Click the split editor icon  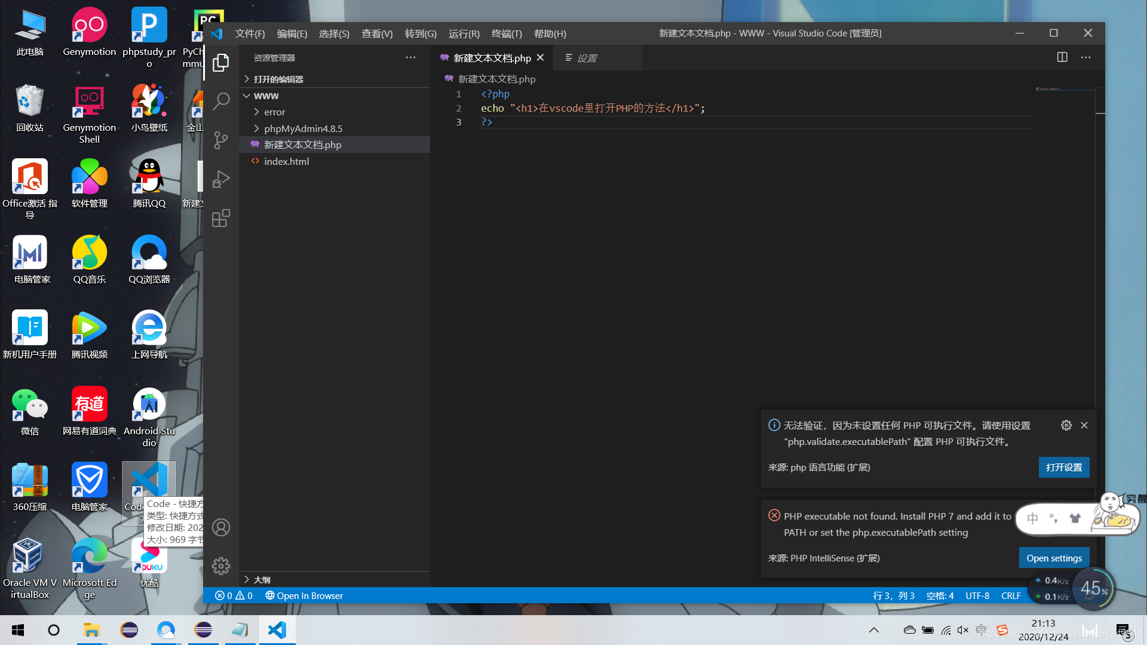pos(1062,57)
